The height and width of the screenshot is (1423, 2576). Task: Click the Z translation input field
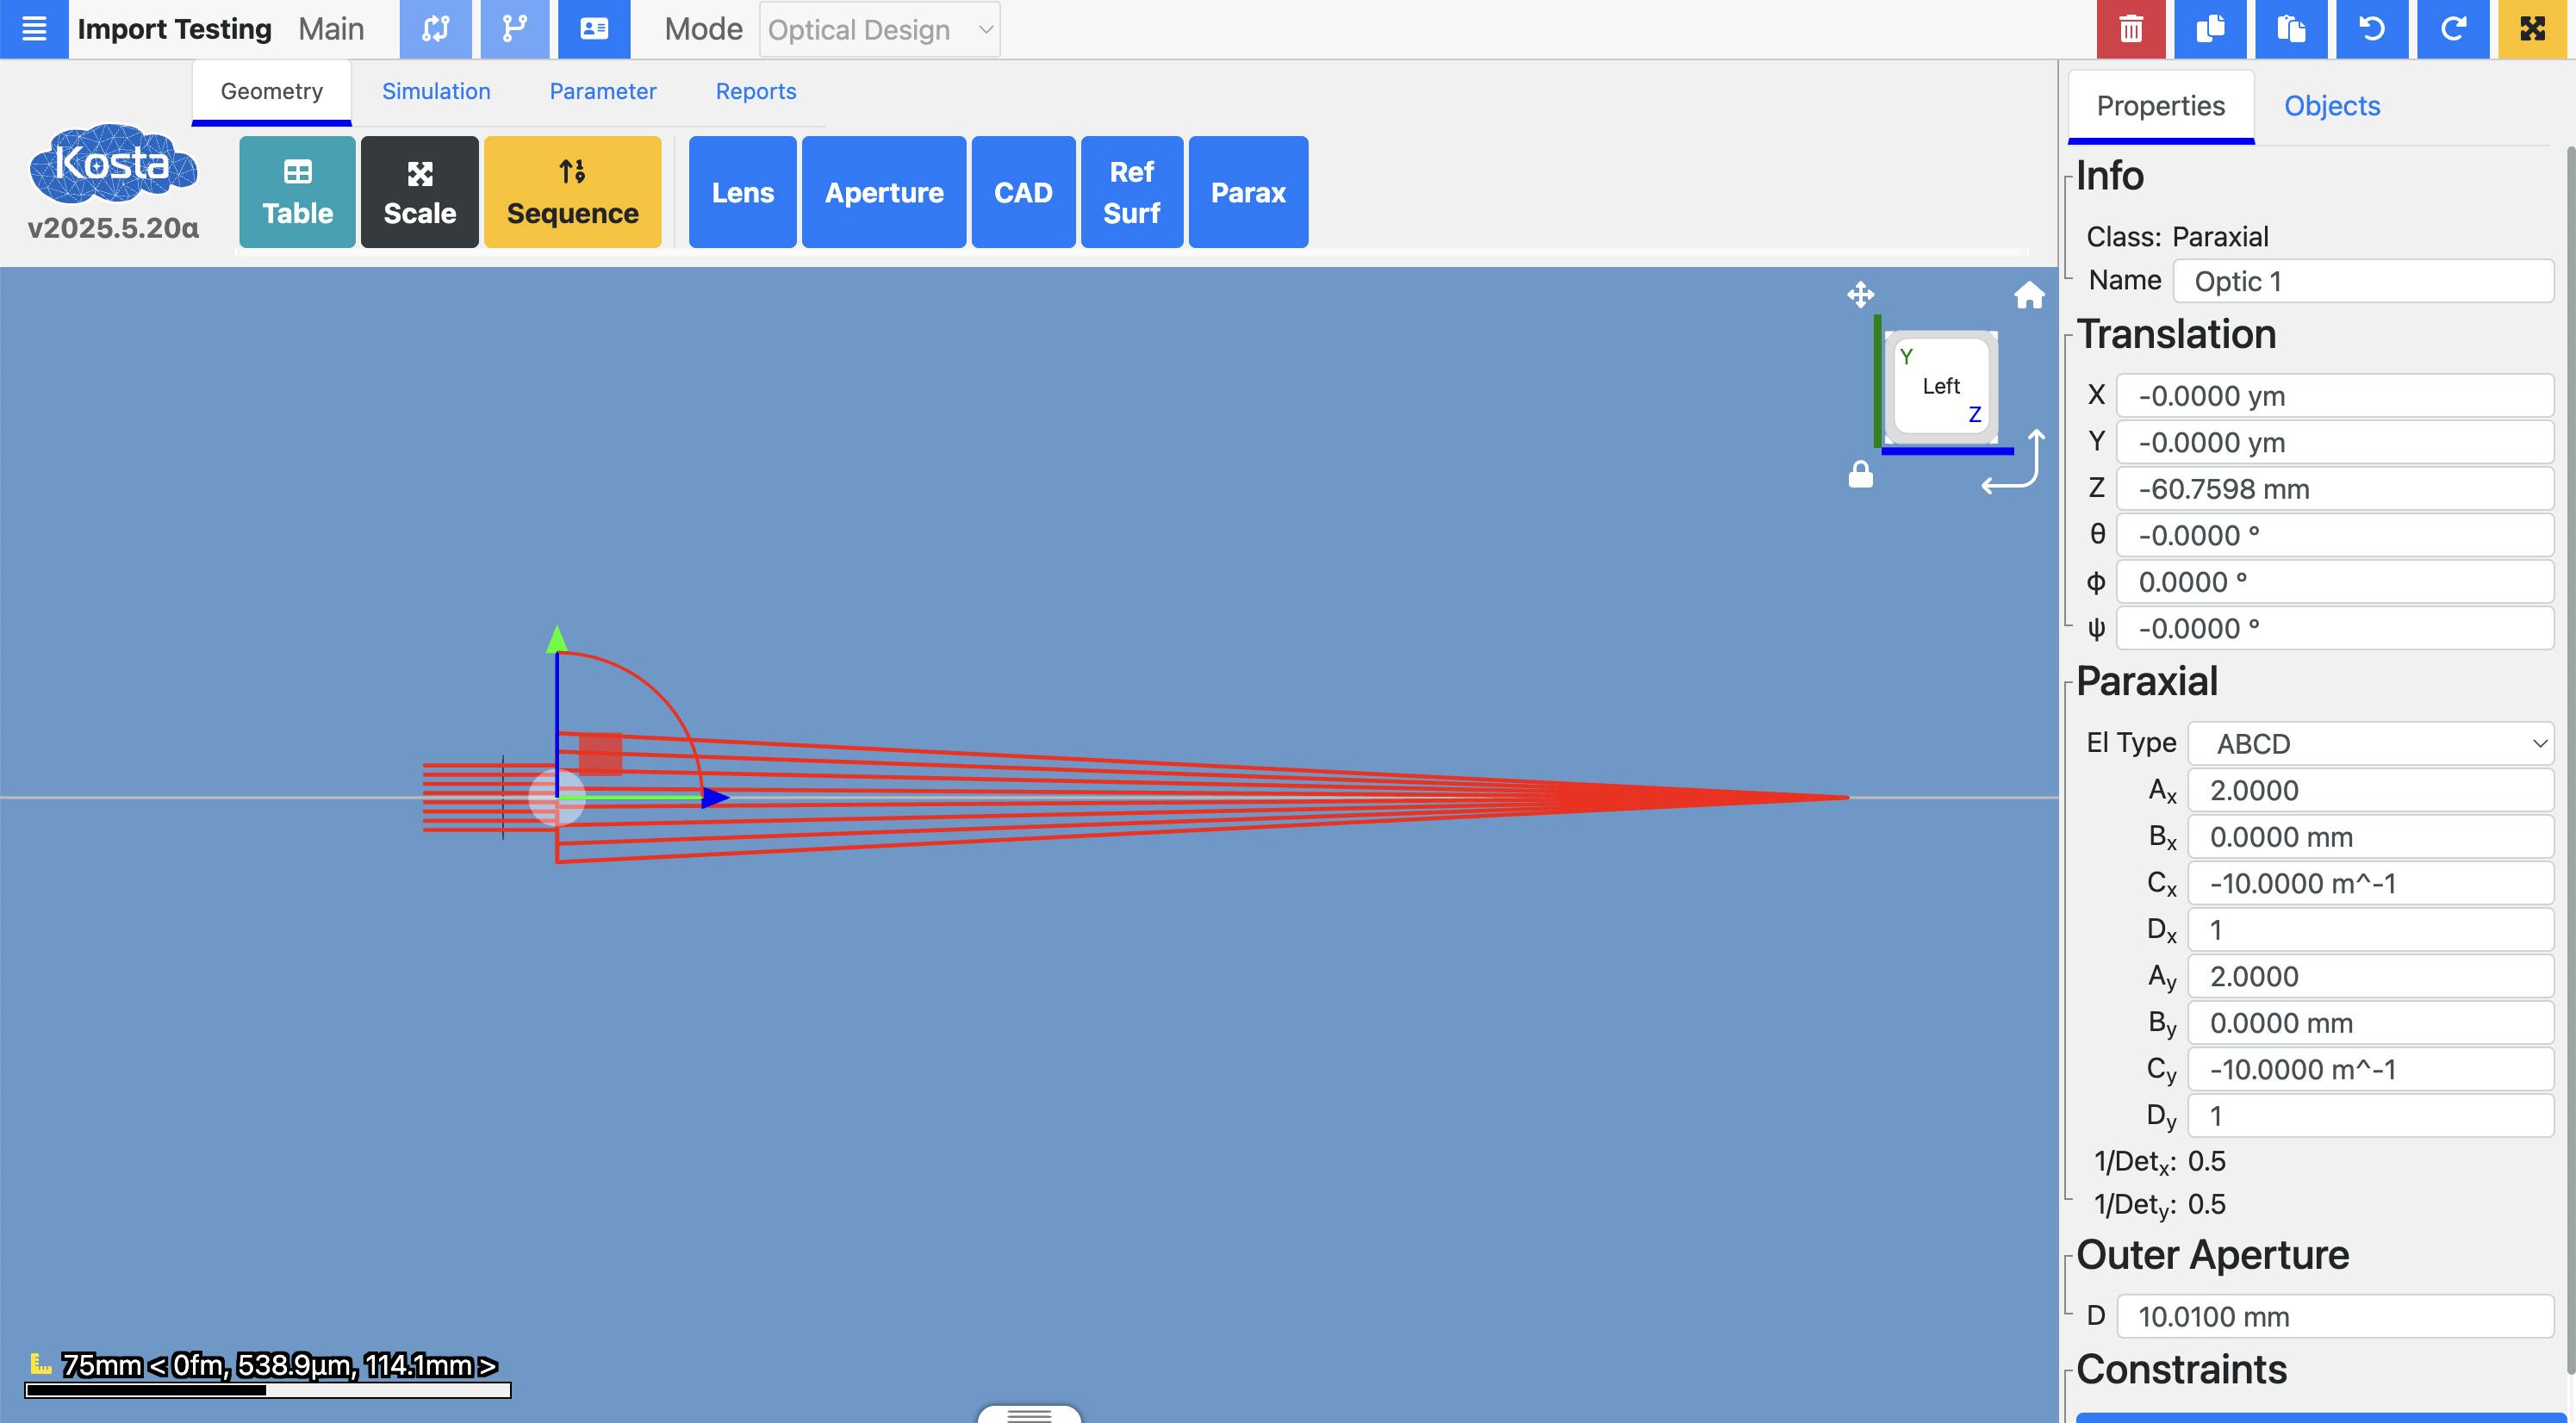pos(2334,489)
